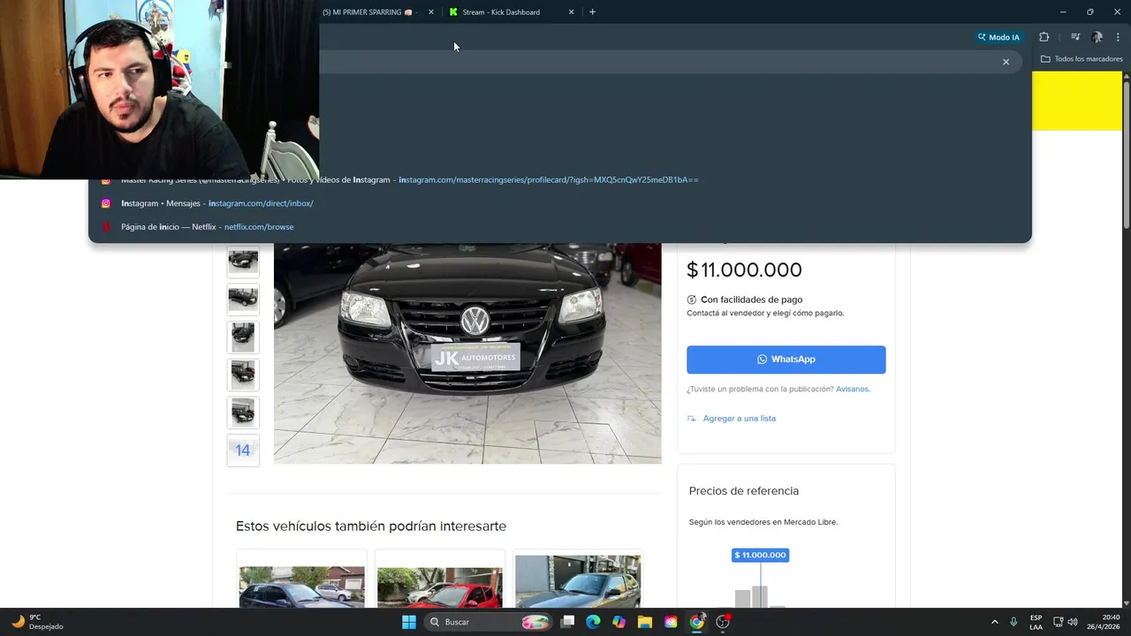The width and height of the screenshot is (1131, 636).
Task: Select the fourth car thumbnail in gallery
Action: point(243,375)
